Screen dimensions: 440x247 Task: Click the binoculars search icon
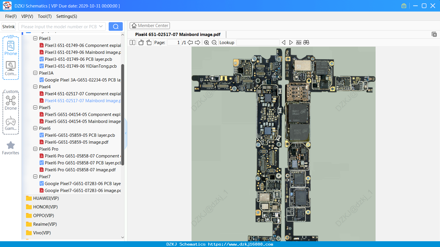306,43
